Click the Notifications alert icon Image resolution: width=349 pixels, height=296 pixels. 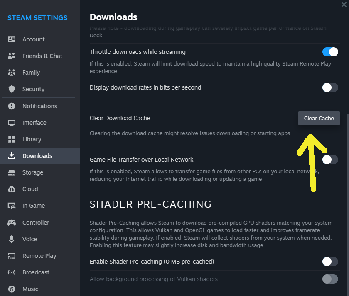[12, 106]
